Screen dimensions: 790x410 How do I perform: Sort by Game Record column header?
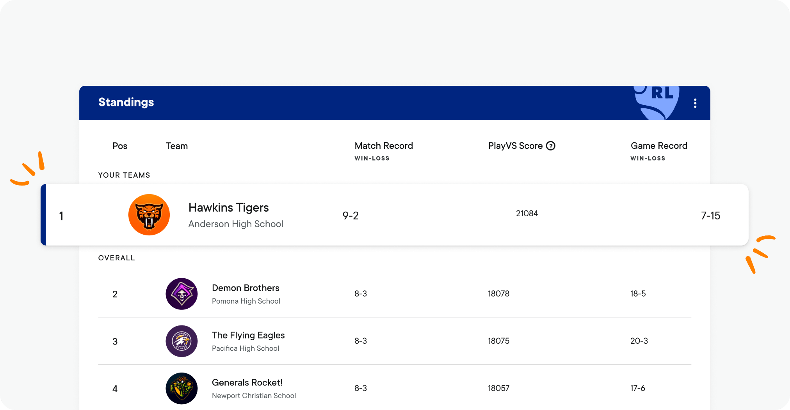658,146
